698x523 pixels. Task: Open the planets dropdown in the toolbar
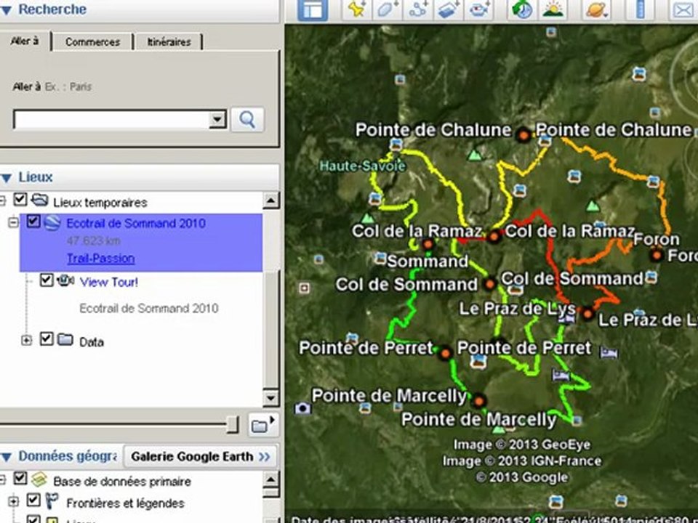(x=598, y=9)
